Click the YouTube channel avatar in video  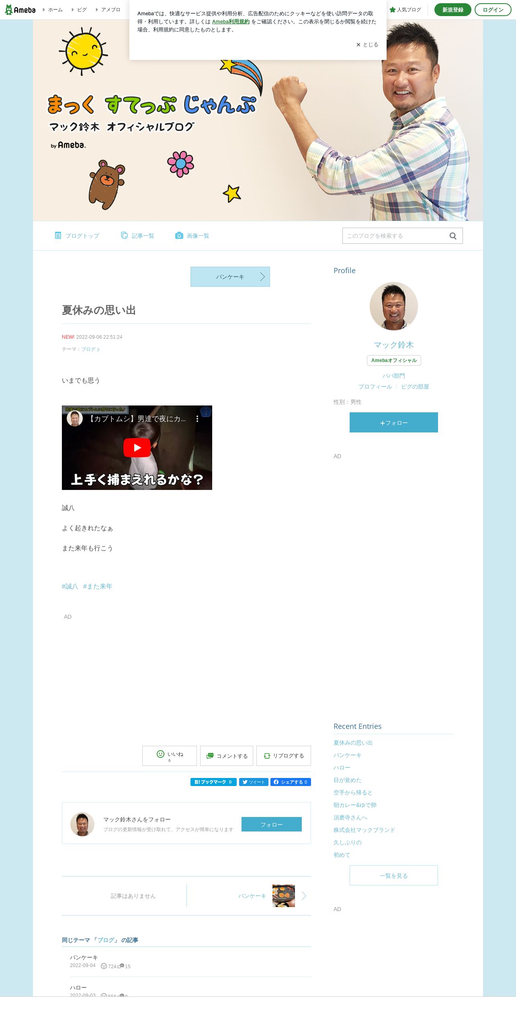[x=75, y=418]
